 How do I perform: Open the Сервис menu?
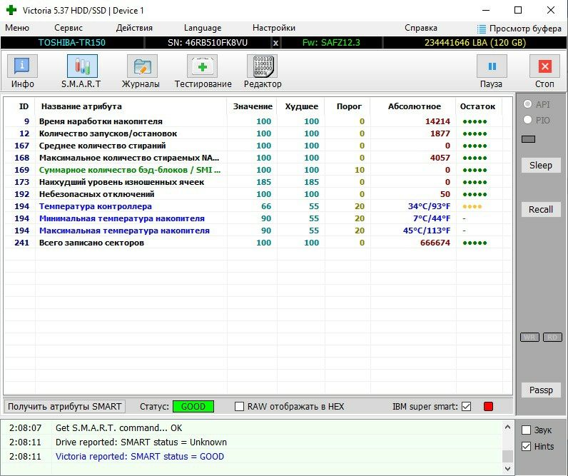tap(68, 28)
